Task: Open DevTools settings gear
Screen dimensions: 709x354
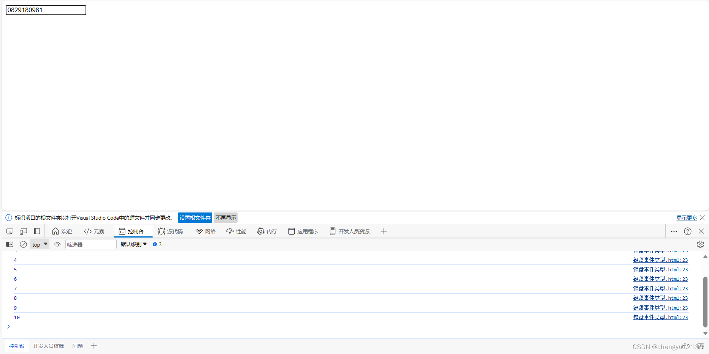Action: coord(700,244)
